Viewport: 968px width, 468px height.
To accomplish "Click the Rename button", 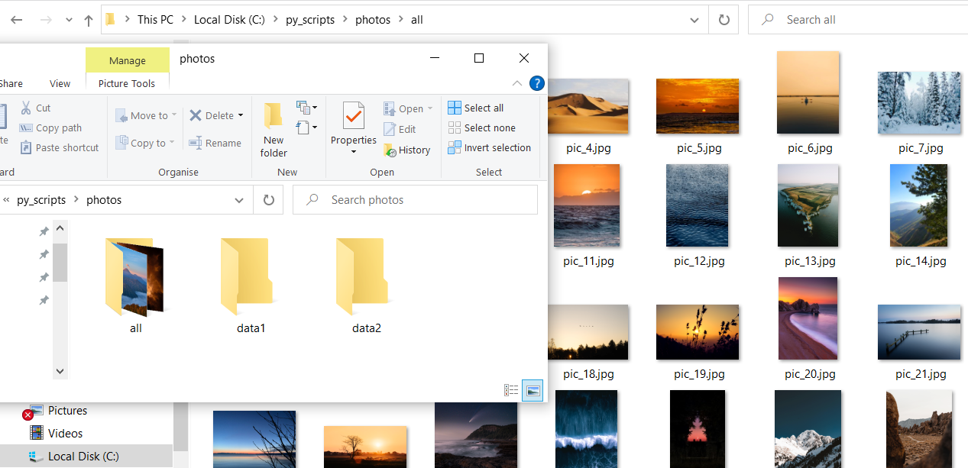I will click(215, 143).
